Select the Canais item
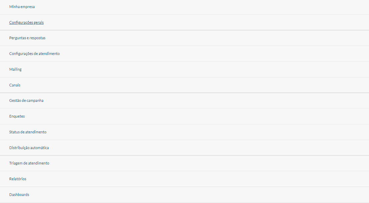Screen dimensions: 369x203 (x=184, y=85)
